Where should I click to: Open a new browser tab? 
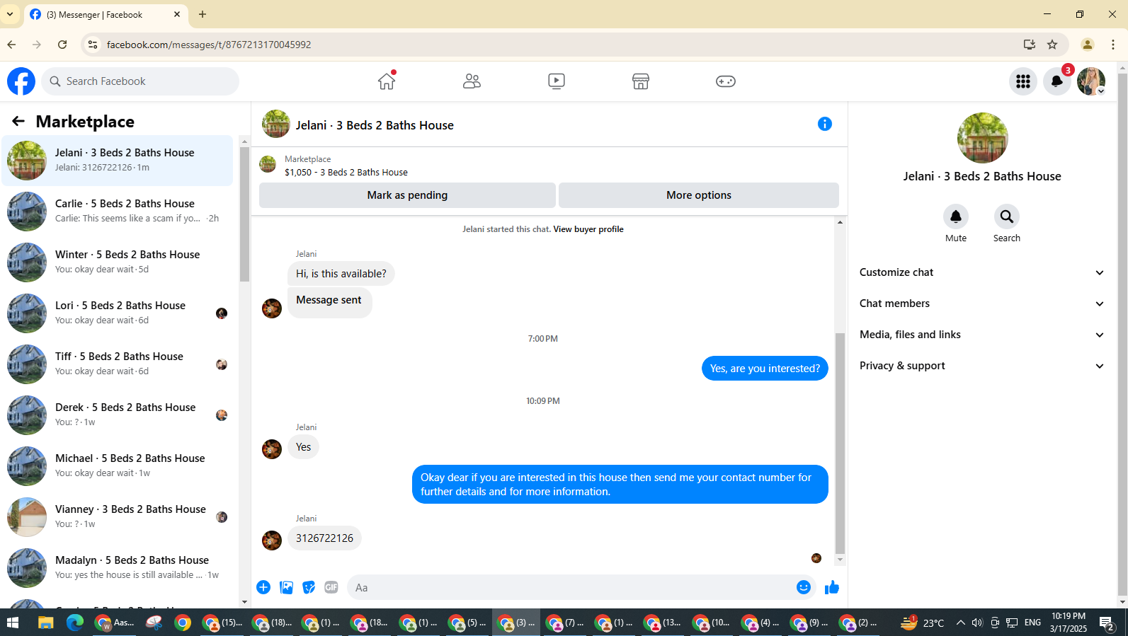tap(203, 14)
